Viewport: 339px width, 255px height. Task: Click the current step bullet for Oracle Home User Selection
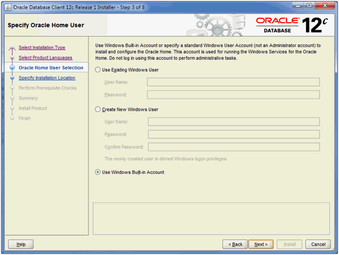click(x=12, y=68)
